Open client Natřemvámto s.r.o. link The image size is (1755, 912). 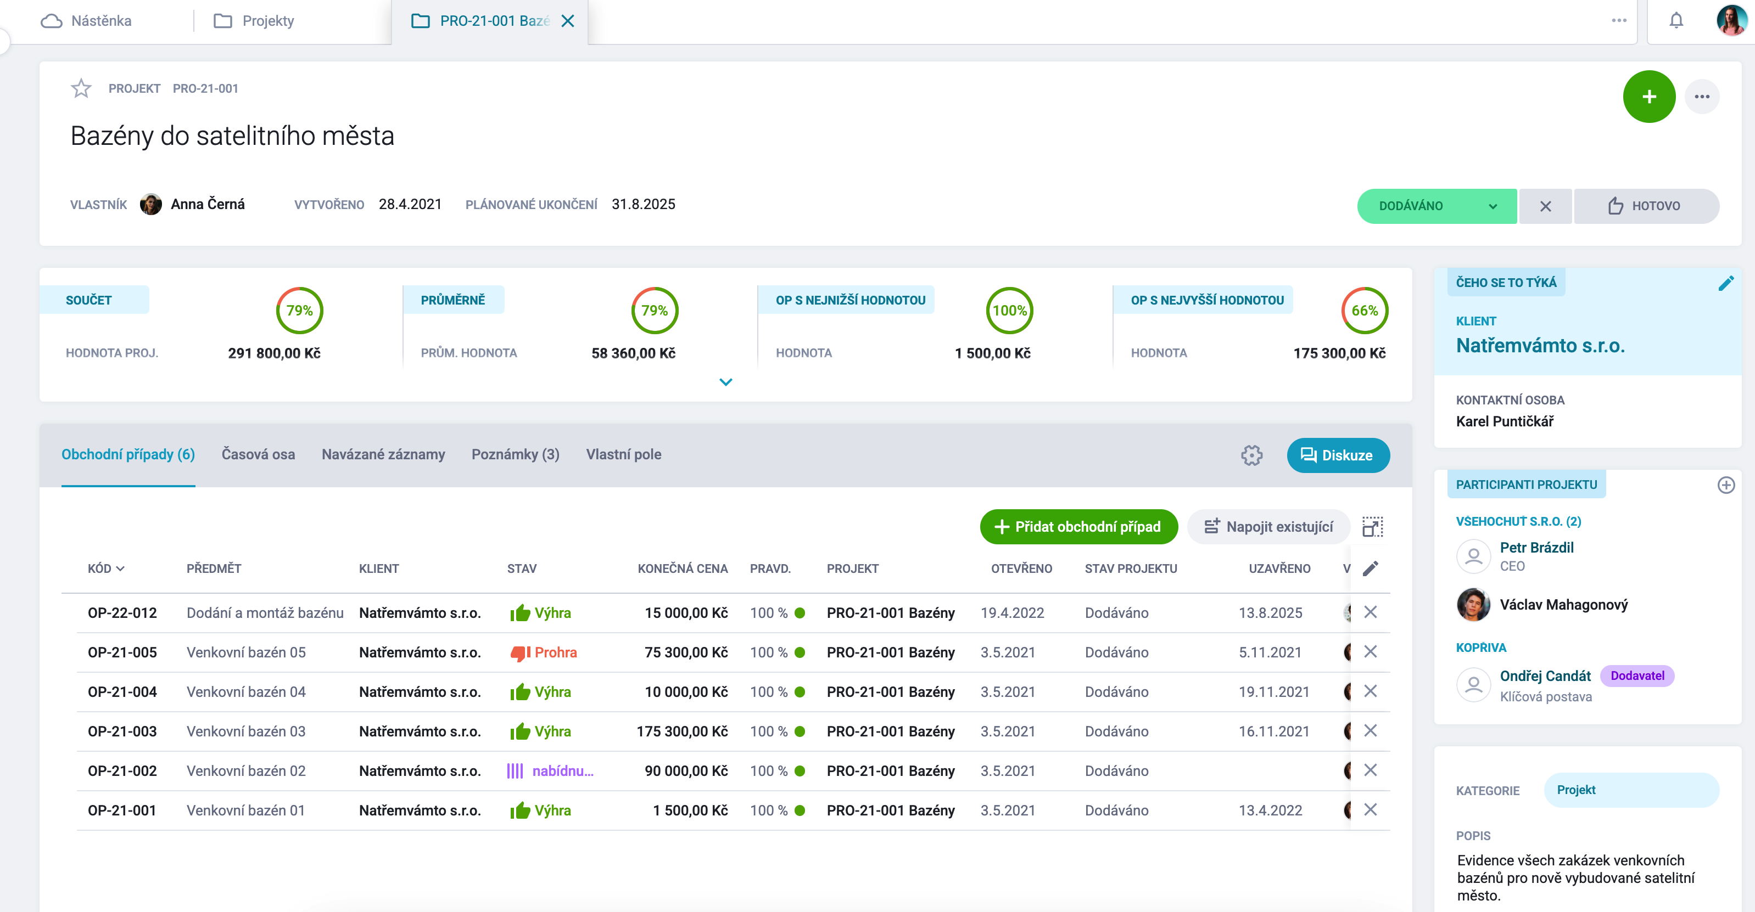coord(1540,346)
